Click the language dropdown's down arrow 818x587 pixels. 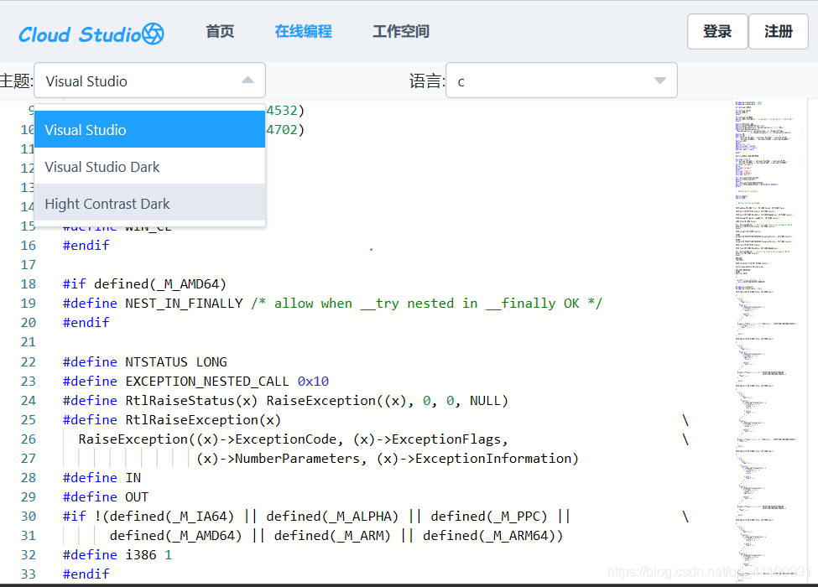tap(660, 81)
